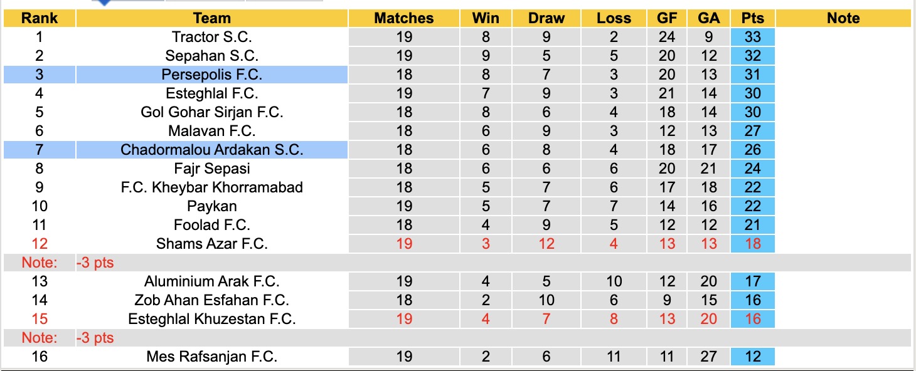Viewport: 916px width, 371px height.
Task: Click the Win column header
Action: pyautogui.click(x=486, y=18)
